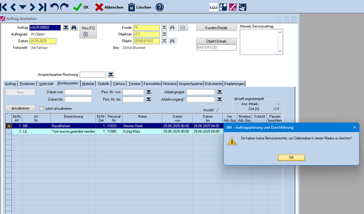Image resolution: width=364 pixels, height=214 pixels.
Task: Click the 'Datum von' input field
Action: 78,92
